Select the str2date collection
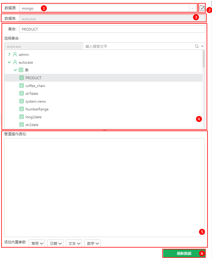 pyautogui.click(x=32, y=125)
